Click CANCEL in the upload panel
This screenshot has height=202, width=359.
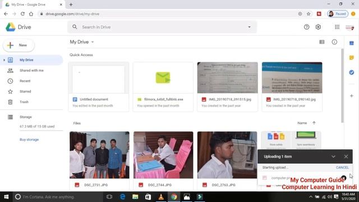tap(342, 167)
